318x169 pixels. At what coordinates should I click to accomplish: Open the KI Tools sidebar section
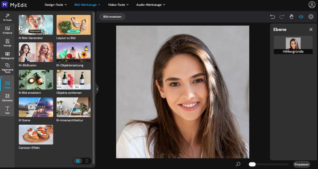7,17
